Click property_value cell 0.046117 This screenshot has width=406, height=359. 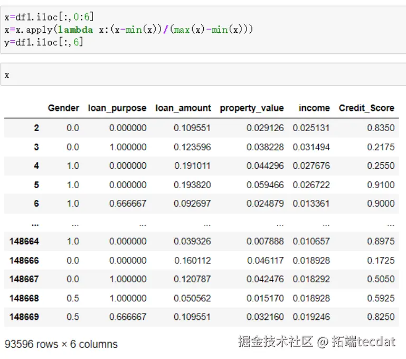265,261
